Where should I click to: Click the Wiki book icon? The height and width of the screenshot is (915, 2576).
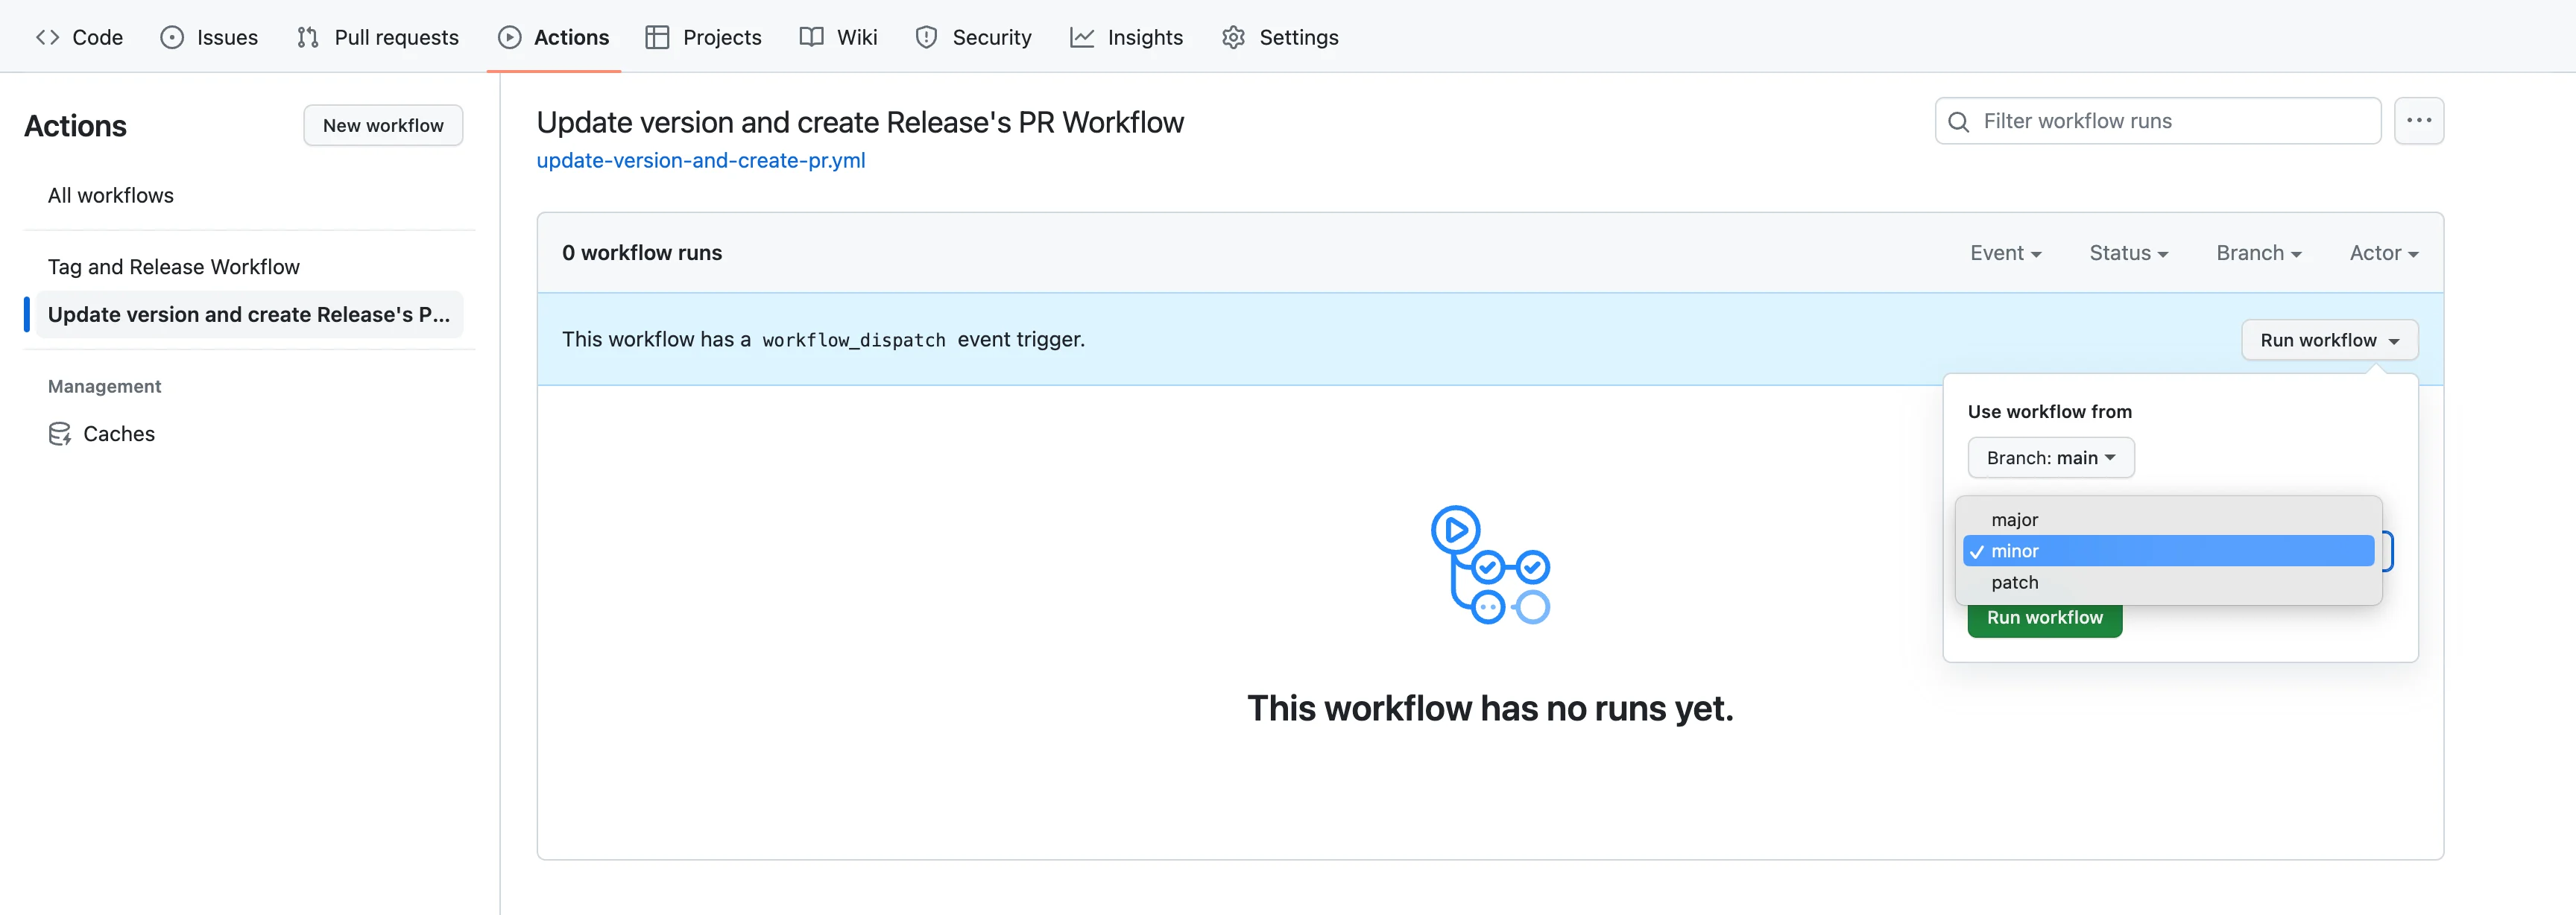(x=811, y=37)
